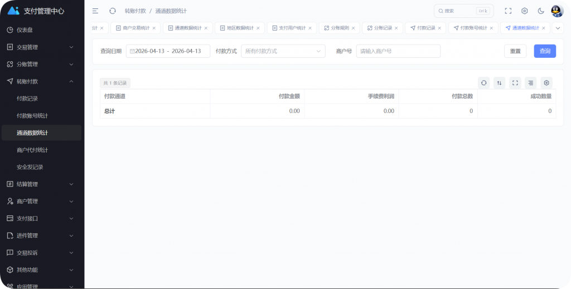Close the active blue 通道数据统计 tab
This screenshot has width=571, height=289.
544,28
